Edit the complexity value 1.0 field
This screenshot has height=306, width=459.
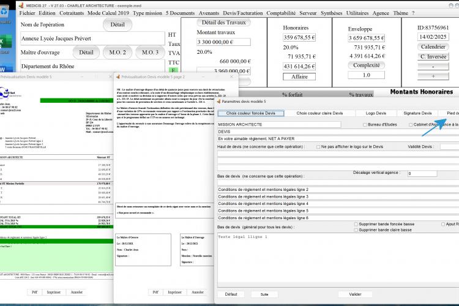366,75
